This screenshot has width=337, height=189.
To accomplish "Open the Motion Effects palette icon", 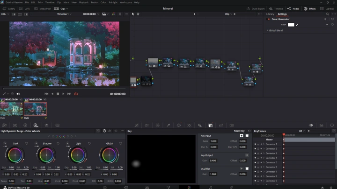I will coord(57,126).
